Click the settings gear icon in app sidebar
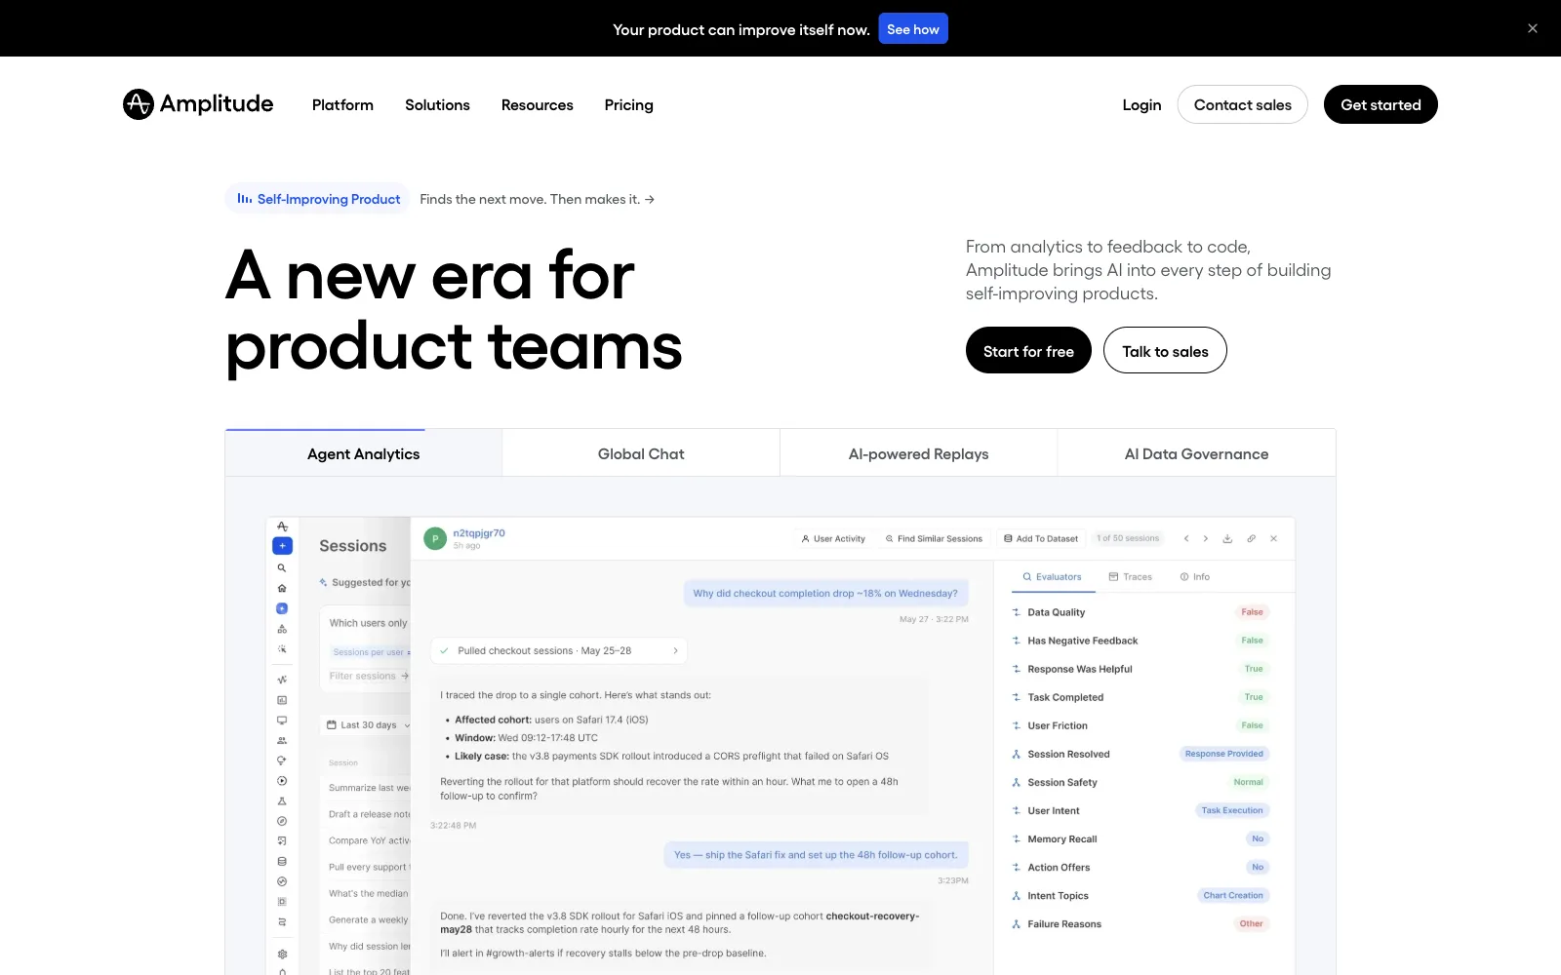This screenshot has width=1561, height=975. tap(282, 955)
